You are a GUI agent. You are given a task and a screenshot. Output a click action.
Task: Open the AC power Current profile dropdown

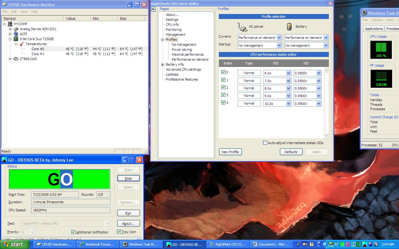(x=279, y=38)
